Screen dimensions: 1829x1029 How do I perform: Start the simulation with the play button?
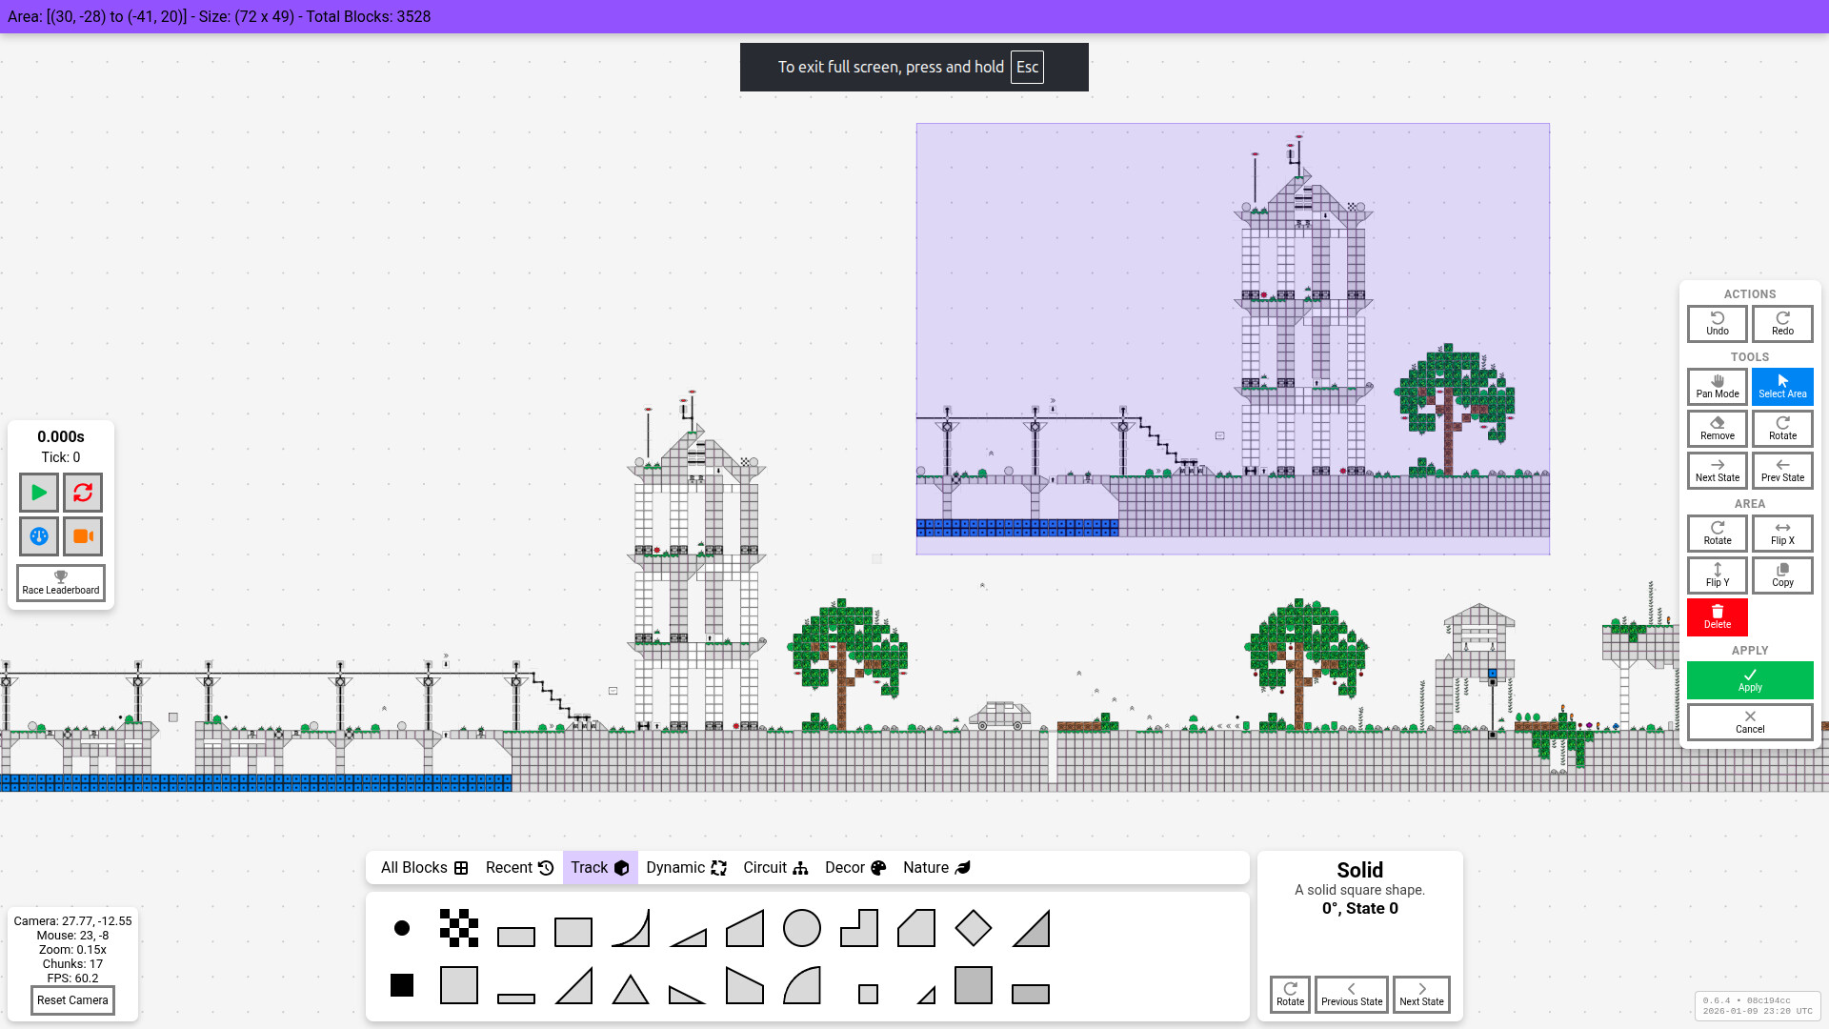[x=37, y=493]
